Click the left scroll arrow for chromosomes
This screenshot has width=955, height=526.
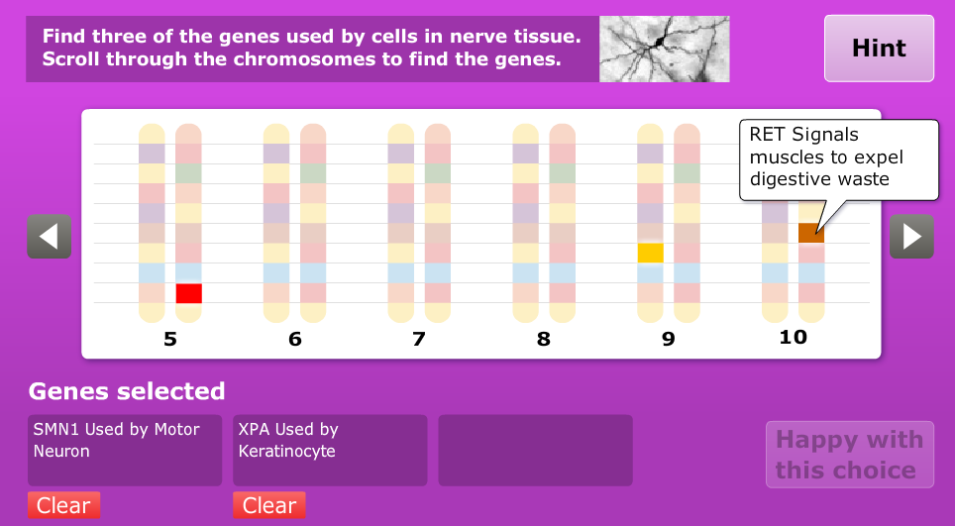pos(50,237)
